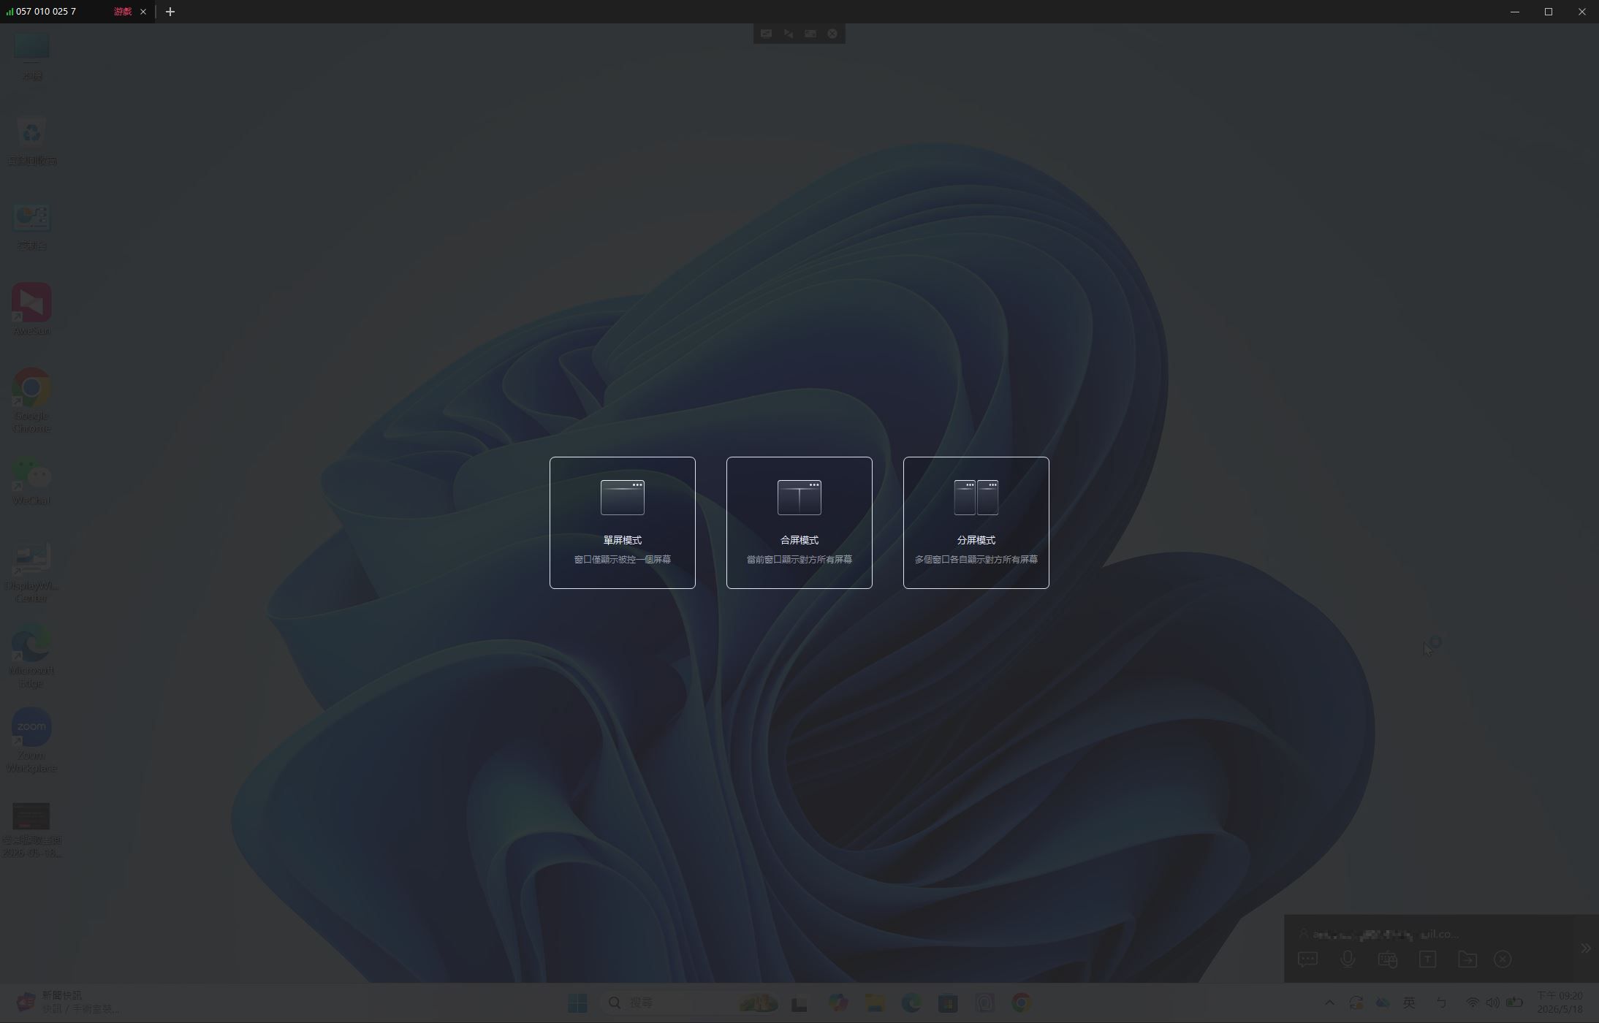Open the Wi-Fi network tray icon
This screenshot has height=1023, width=1599.
[1473, 1003]
